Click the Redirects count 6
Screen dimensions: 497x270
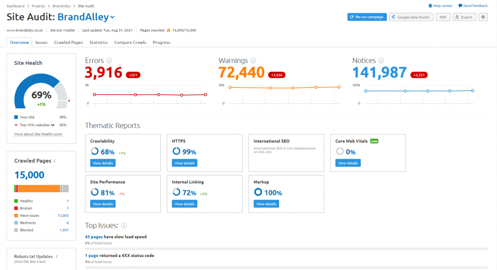click(67, 223)
